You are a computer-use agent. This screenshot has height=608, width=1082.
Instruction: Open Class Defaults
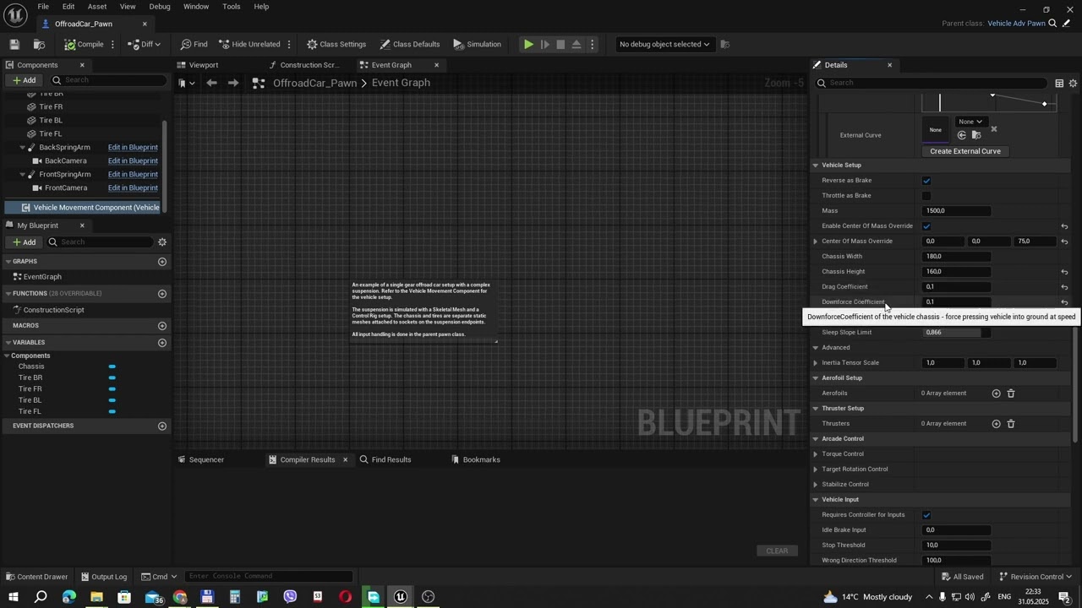tap(410, 44)
